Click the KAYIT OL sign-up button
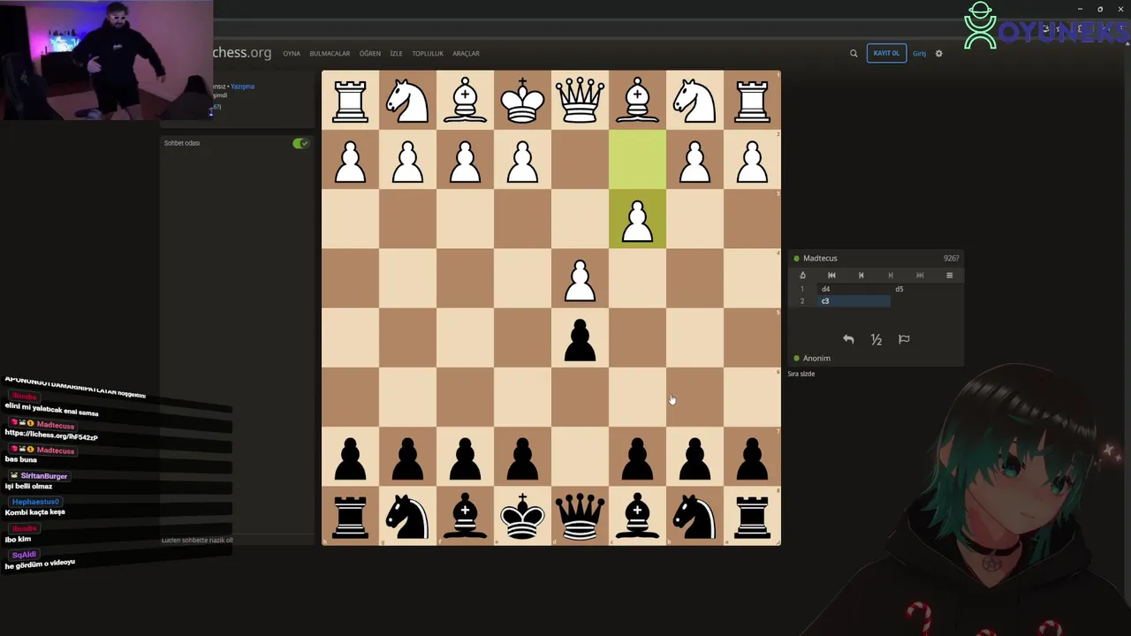 click(x=886, y=53)
